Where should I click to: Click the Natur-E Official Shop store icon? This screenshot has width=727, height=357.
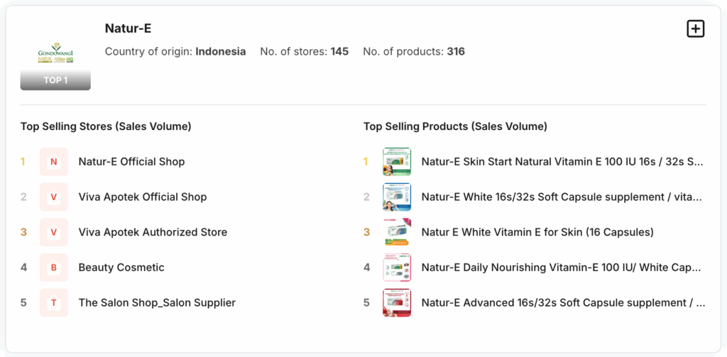(x=54, y=162)
